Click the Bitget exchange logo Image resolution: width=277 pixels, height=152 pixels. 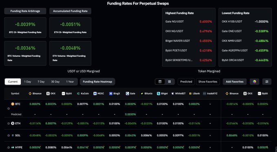(158, 93)
